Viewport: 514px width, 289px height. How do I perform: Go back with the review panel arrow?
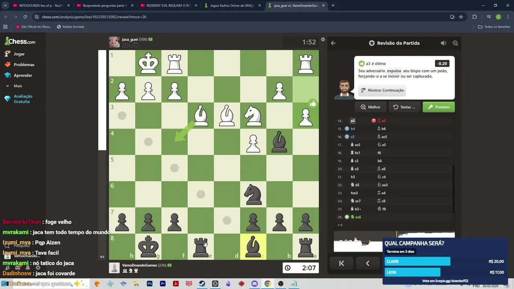(333, 43)
